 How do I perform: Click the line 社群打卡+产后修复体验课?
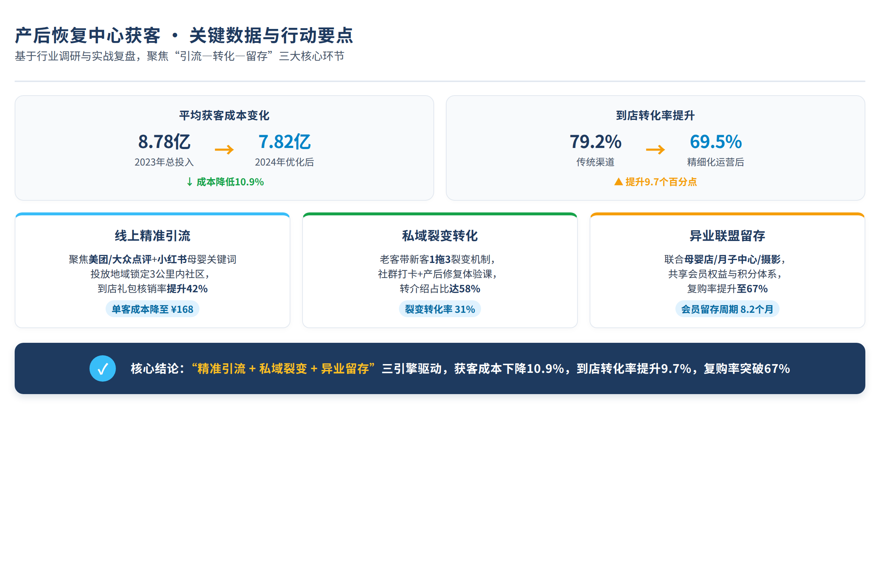tap(437, 274)
